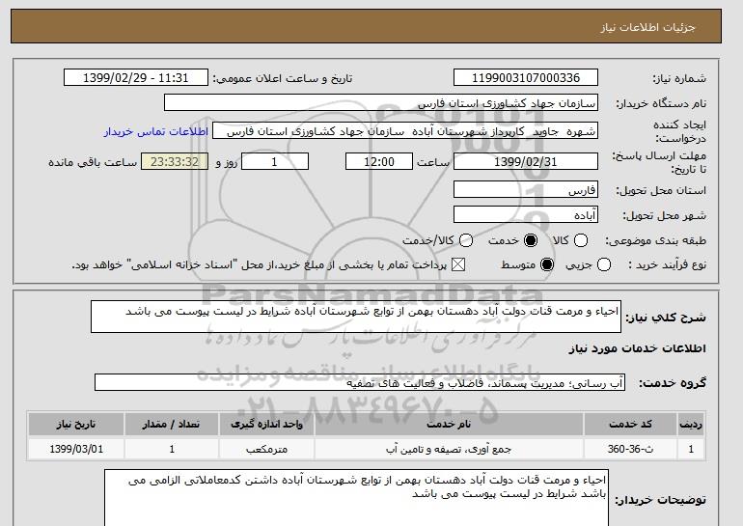This screenshot has width=743, height=526.
Task: Click the واحد اندازه گیری column header
Action: 266,424
